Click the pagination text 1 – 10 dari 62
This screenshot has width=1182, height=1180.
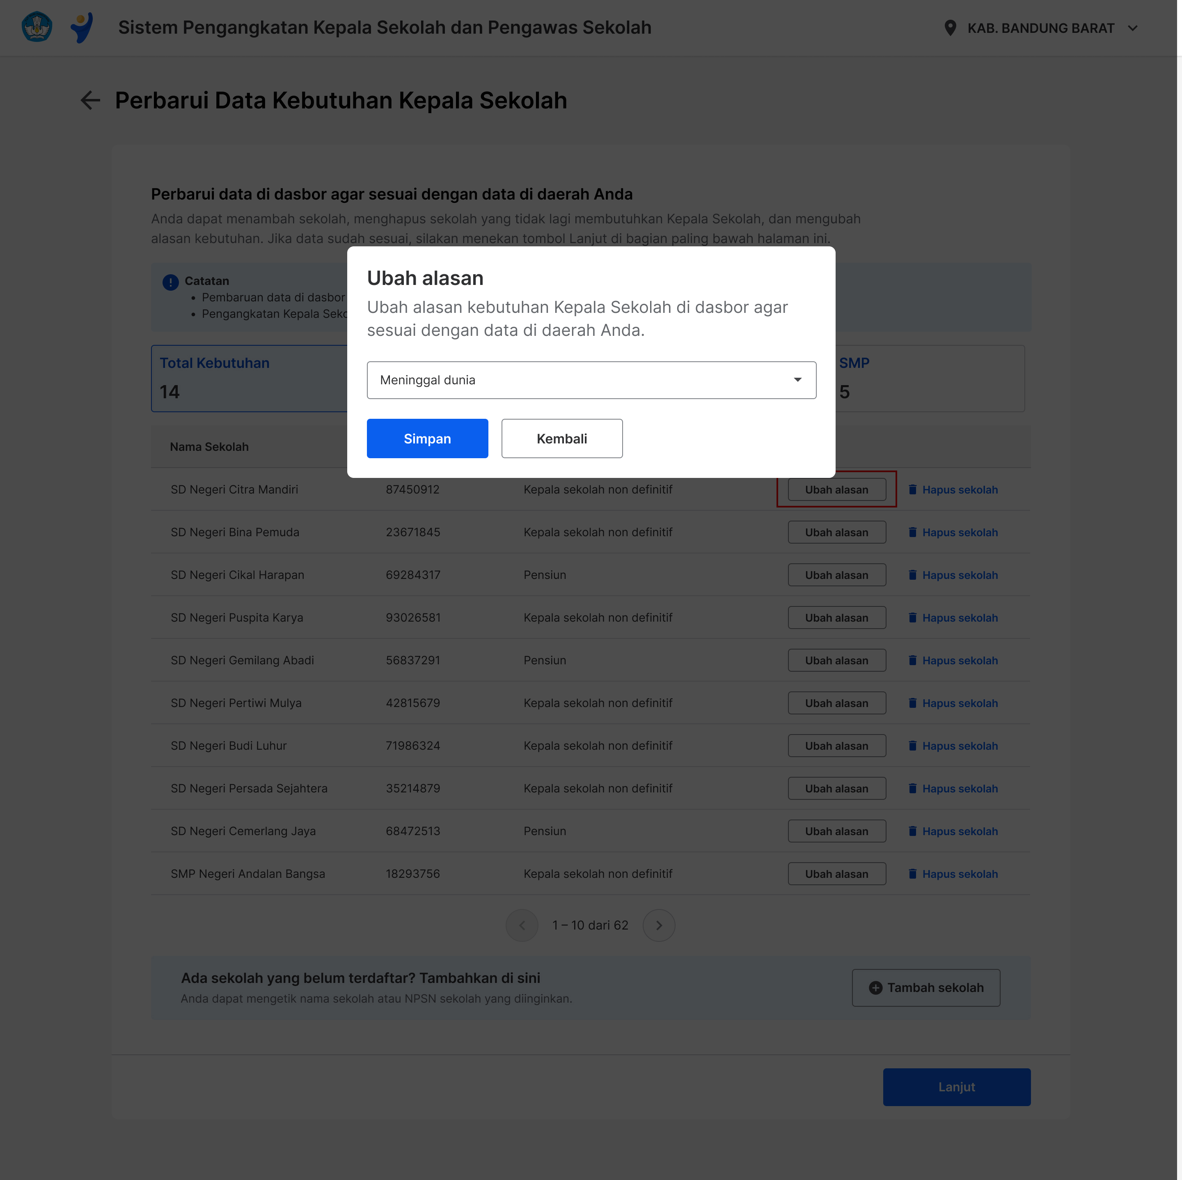(590, 925)
